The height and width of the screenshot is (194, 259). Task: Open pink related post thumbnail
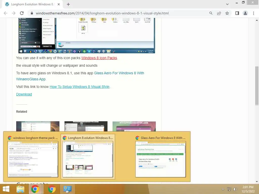(134, 126)
